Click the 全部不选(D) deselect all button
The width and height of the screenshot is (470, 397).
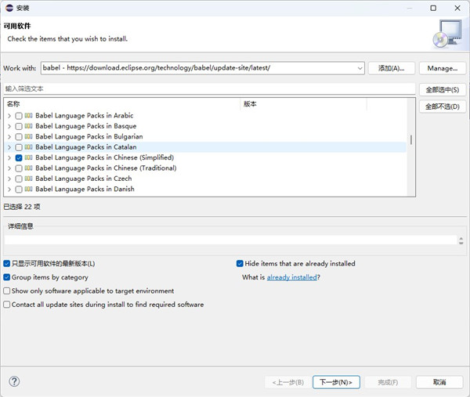click(x=443, y=106)
